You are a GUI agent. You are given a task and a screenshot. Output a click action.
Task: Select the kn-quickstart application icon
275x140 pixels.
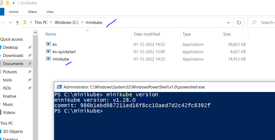pyautogui.click(x=49, y=52)
